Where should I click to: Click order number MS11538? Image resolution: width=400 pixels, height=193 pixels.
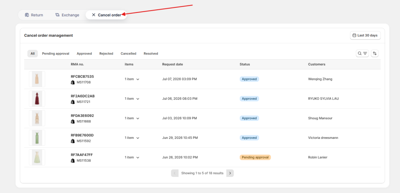tap(84, 161)
